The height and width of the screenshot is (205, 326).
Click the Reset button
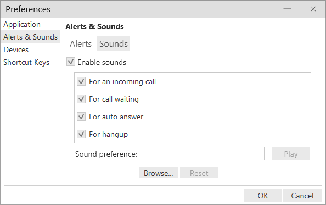click(199, 173)
